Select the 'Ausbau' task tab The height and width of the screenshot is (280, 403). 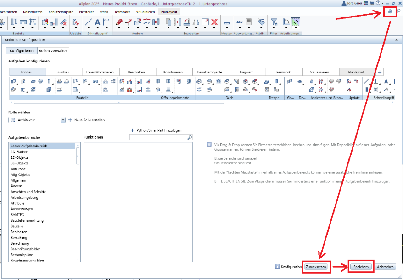coord(63,72)
